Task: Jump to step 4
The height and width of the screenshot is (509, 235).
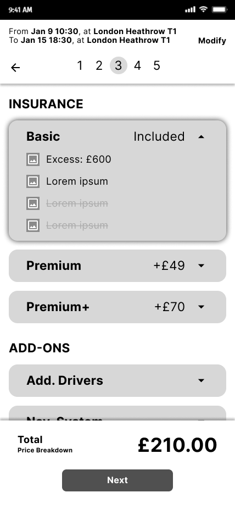Action: 137,65
